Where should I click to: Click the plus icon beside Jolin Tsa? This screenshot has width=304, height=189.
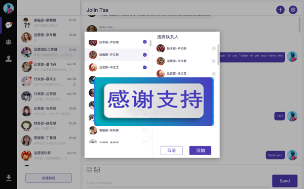click(x=280, y=10)
